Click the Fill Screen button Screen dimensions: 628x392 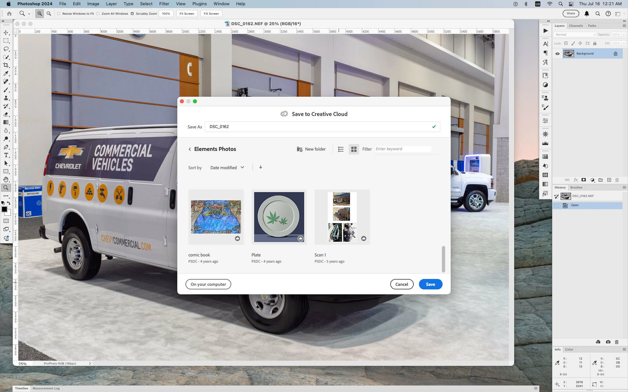click(x=211, y=14)
